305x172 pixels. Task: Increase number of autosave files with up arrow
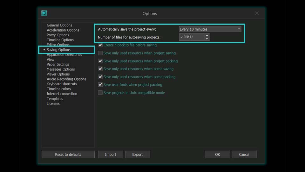207,35
